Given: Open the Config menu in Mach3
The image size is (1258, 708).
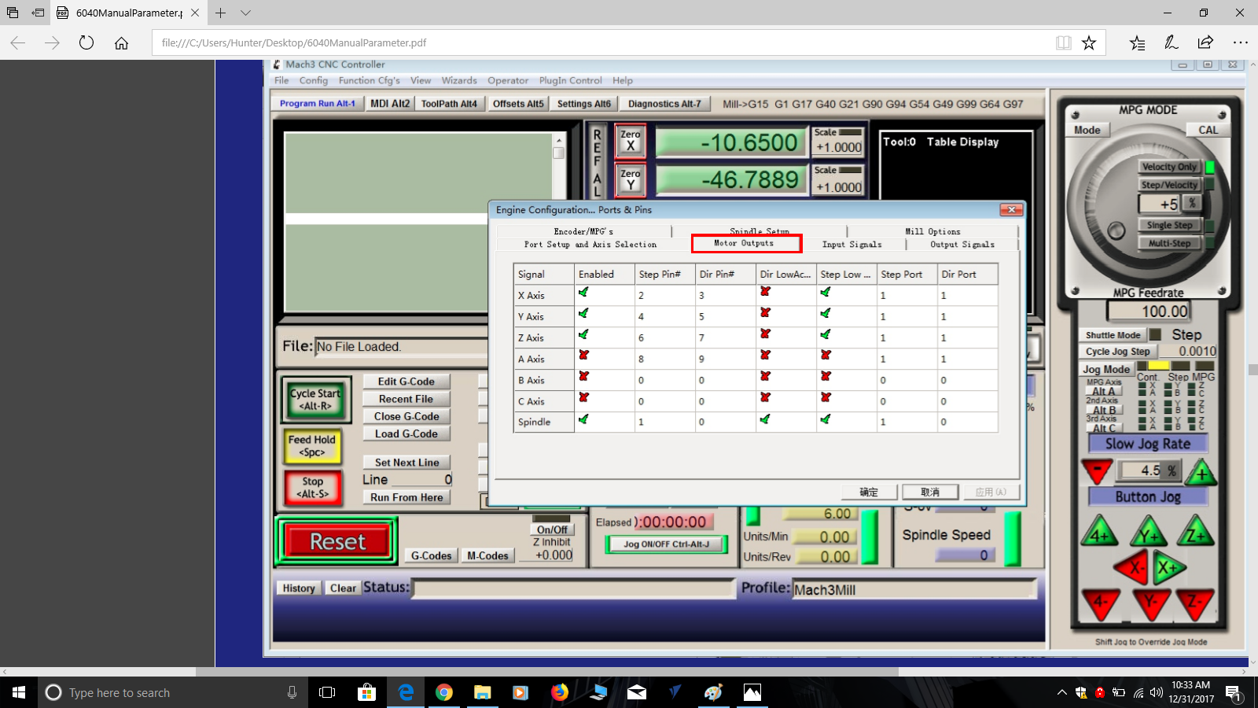Looking at the screenshot, I should pyautogui.click(x=313, y=80).
